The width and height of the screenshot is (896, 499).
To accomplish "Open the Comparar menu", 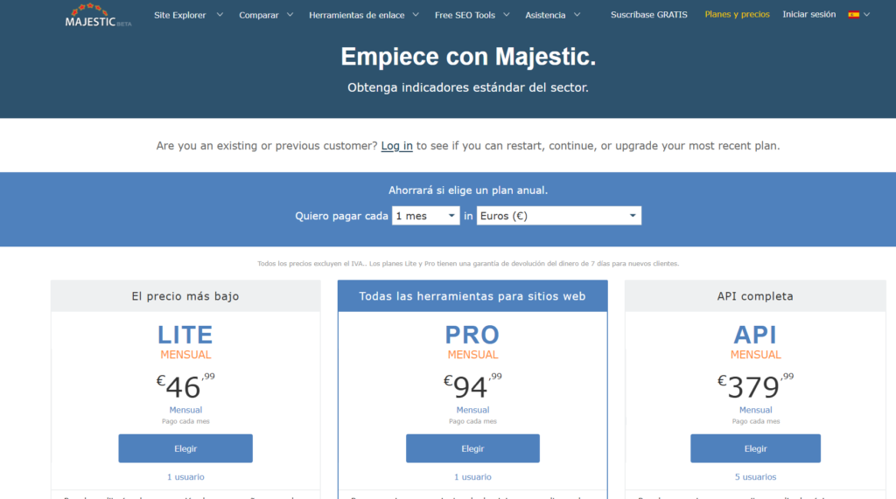I will coord(258,15).
